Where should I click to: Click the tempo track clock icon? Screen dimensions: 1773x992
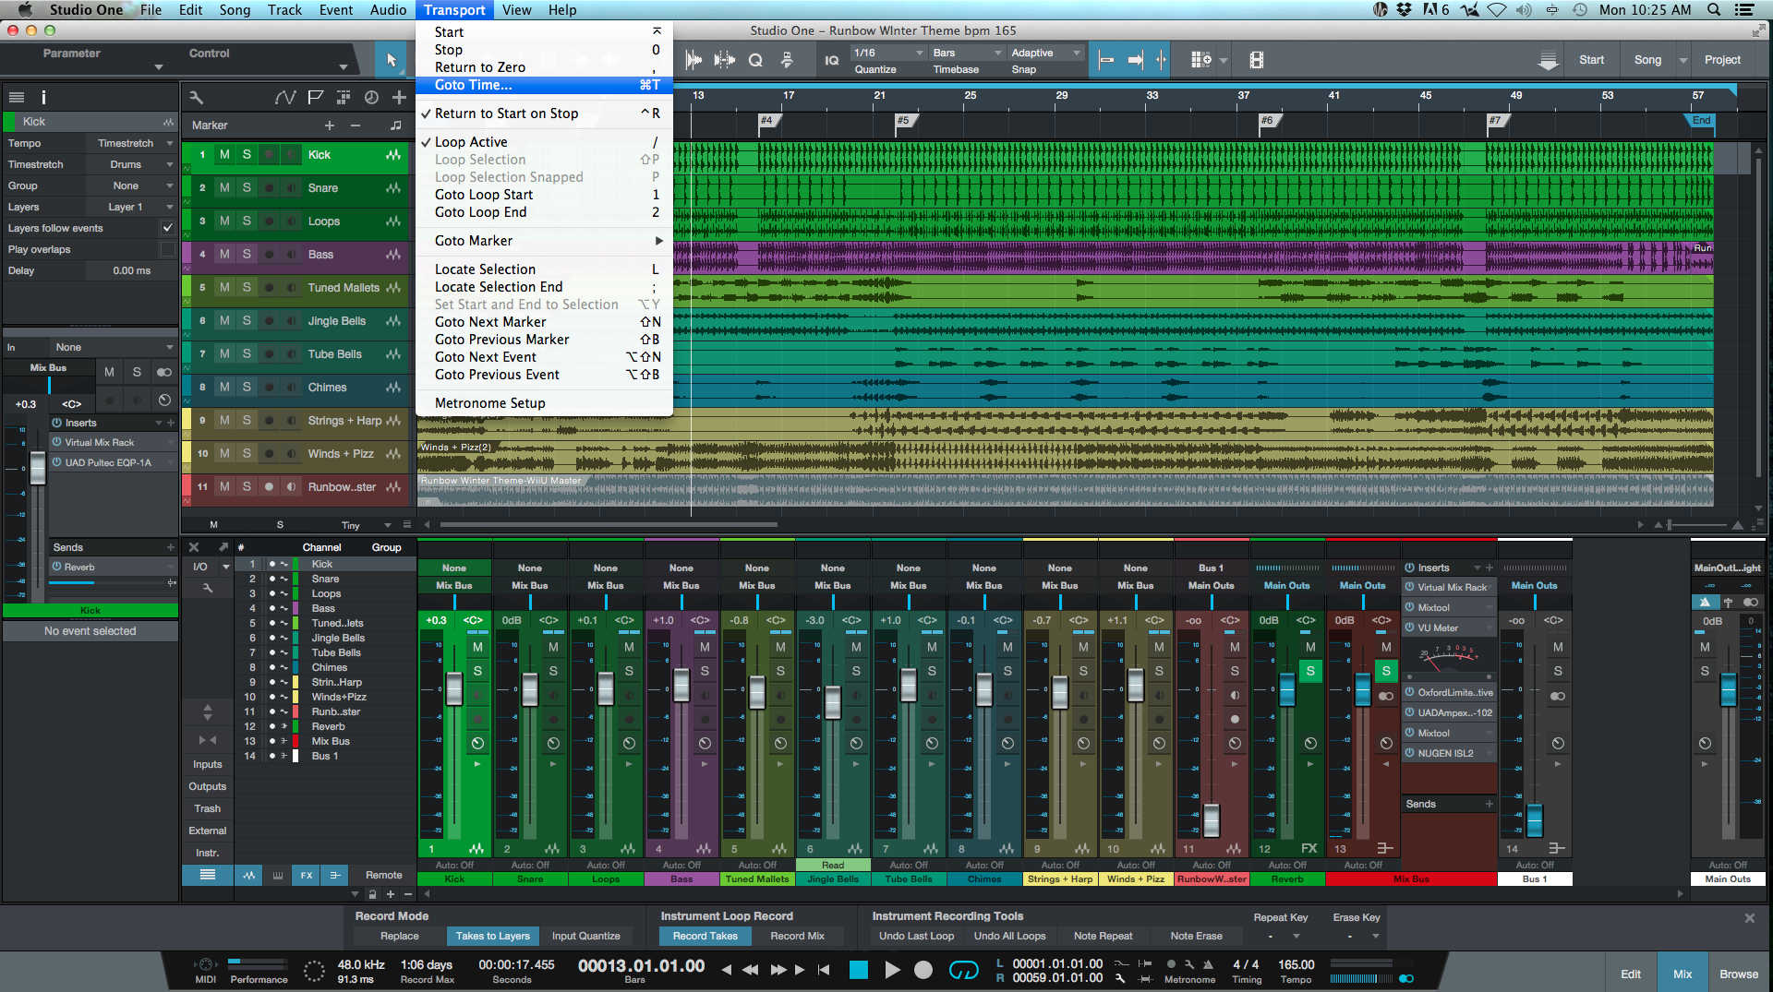[371, 97]
